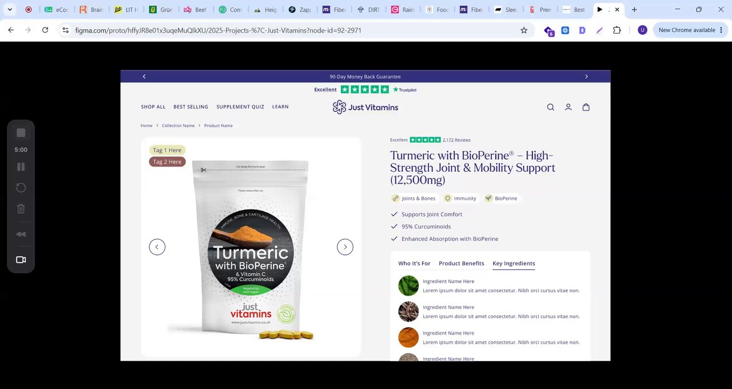Open the purple extension with badge 6
The image size is (732, 389).
(548, 31)
